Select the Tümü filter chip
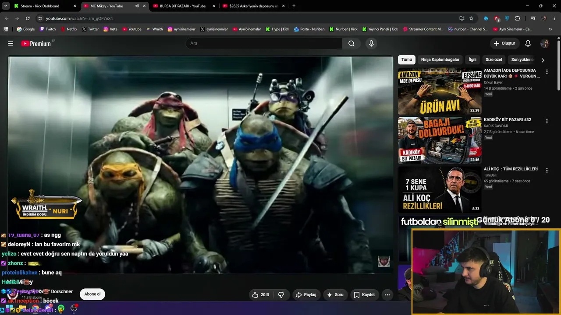This screenshot has width=561, height=315. point(407,59)
